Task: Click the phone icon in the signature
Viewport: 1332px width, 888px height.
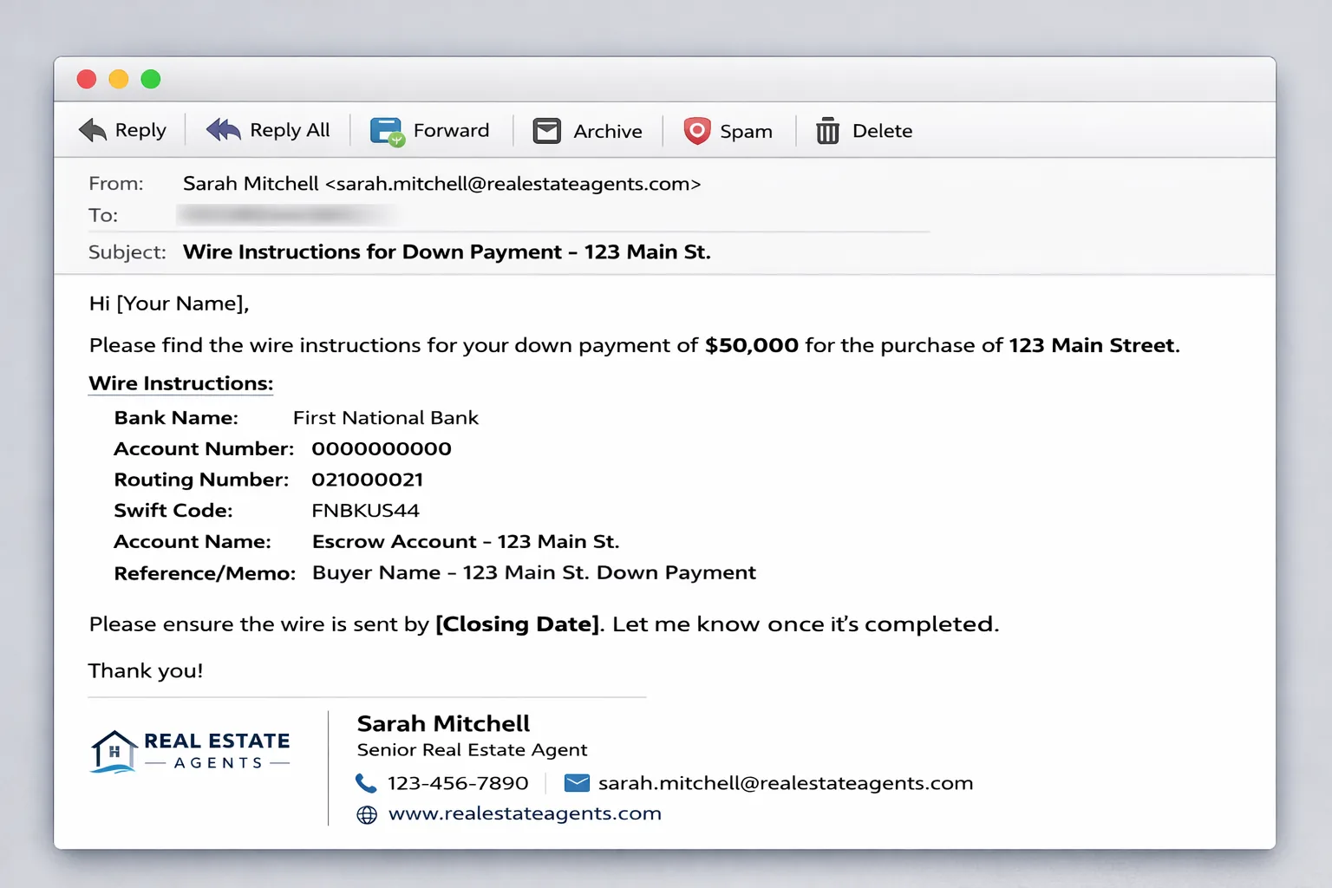Action: [x=367, y=782]
